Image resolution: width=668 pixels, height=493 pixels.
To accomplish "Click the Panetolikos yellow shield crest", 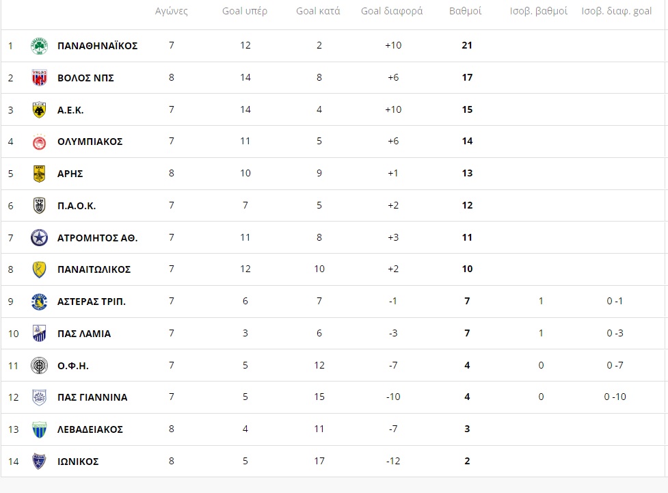I will click(39, 269).
